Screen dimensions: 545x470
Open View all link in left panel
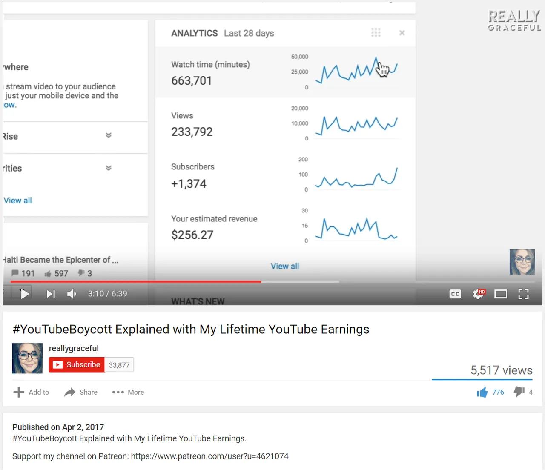[18, 201]
